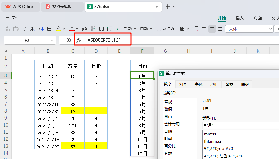Click the cell showing 101
Image resolution: width=279 pixels, height=159 pixels.
73,125
